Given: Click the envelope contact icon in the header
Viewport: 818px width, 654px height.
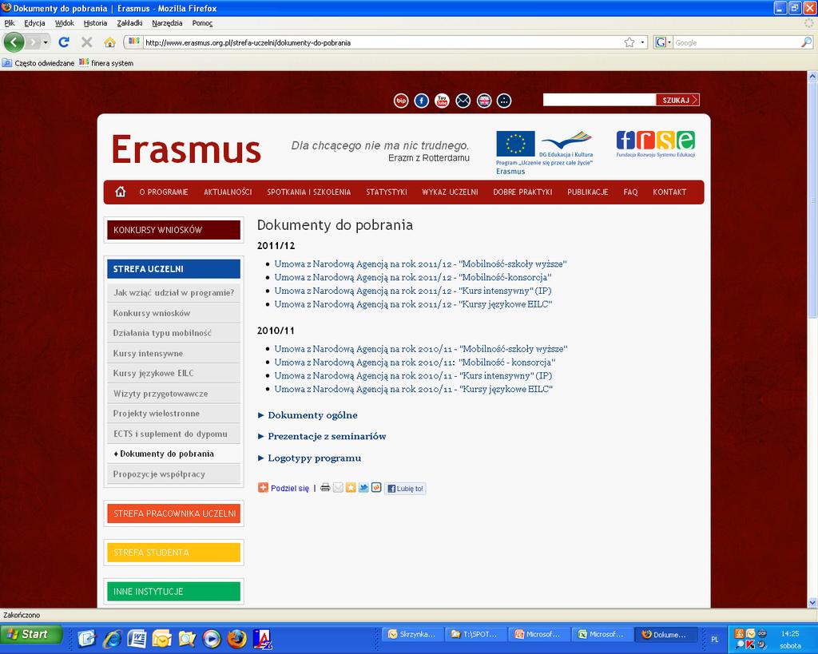Looking at the screenshot, I should coord(463,101).
